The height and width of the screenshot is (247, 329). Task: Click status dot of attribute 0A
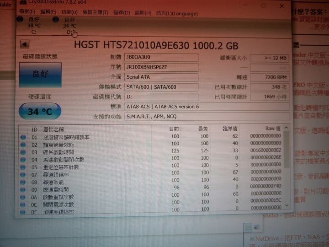pyautogui.click(x=23, y=197)
